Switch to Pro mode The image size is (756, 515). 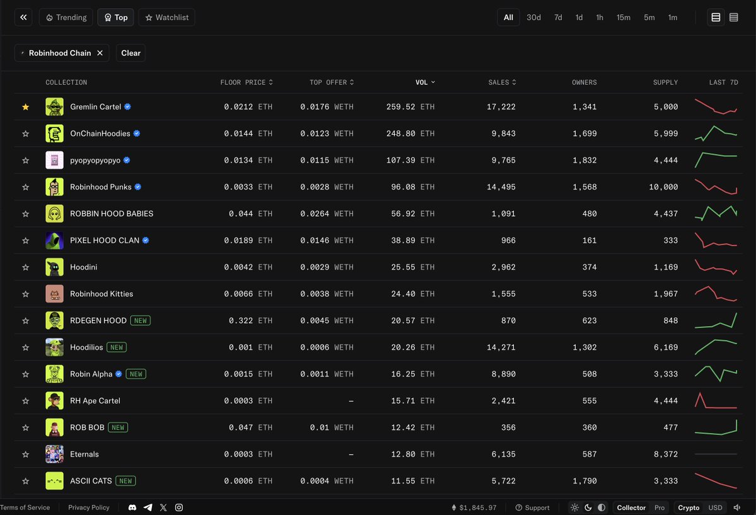659,507
